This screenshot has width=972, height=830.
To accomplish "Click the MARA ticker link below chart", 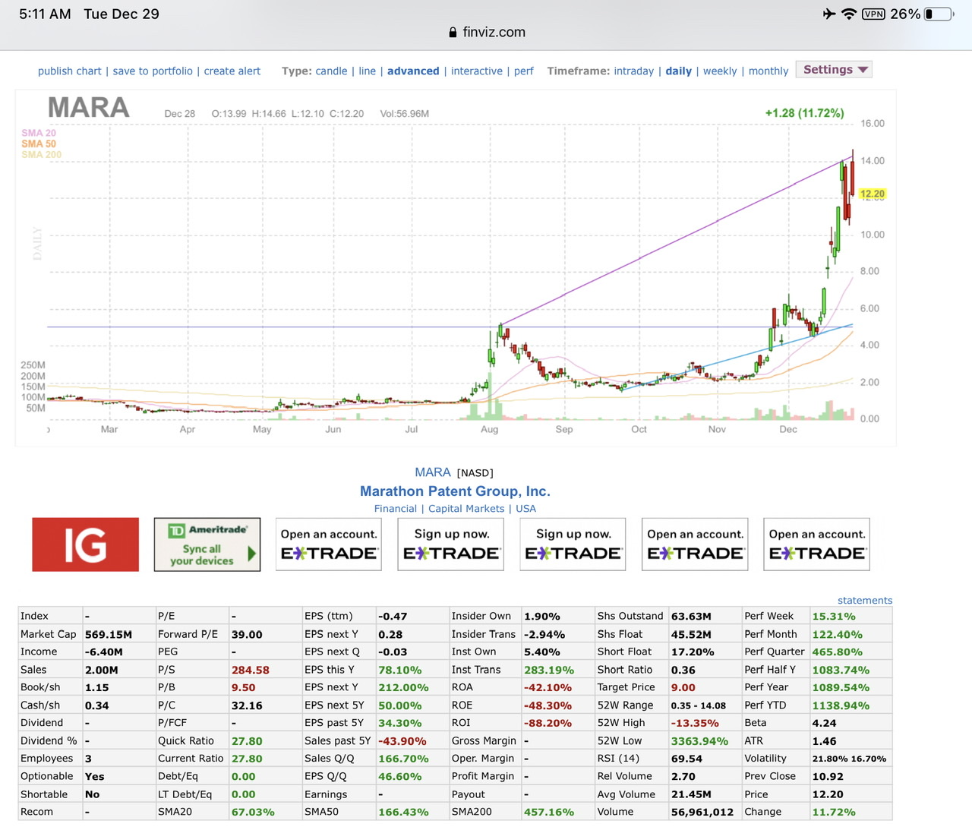I will pyautogui.click(x=433, y=472).
